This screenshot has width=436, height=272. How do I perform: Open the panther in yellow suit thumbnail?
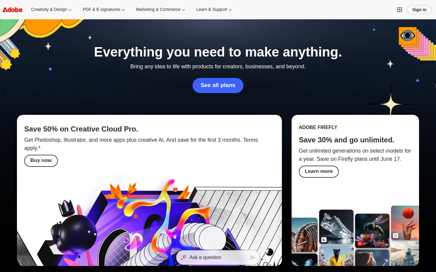336,256
